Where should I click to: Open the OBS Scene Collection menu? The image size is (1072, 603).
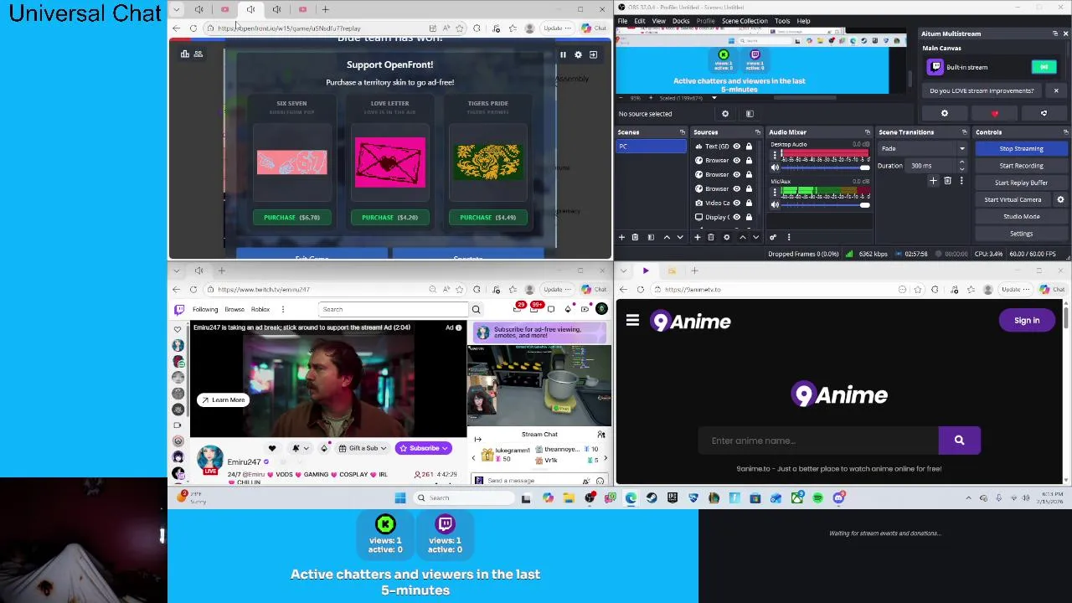point(744,21)
